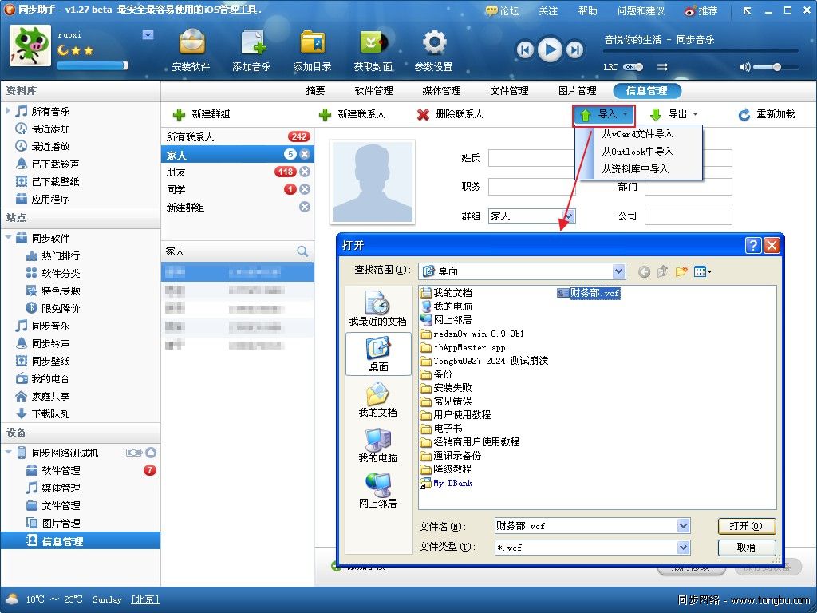Mute audio via the speaker icon
Viewport: 817px width, 613px height.
[745, 66]
